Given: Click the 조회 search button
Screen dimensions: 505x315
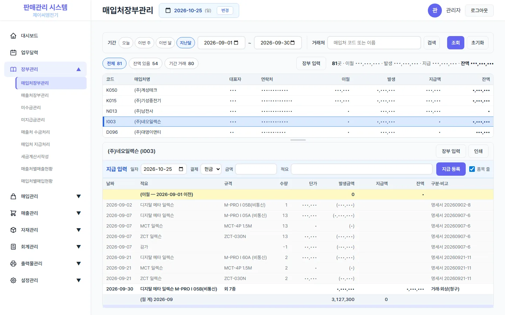Looking at the screenshot, I should (x=456, y=43).
